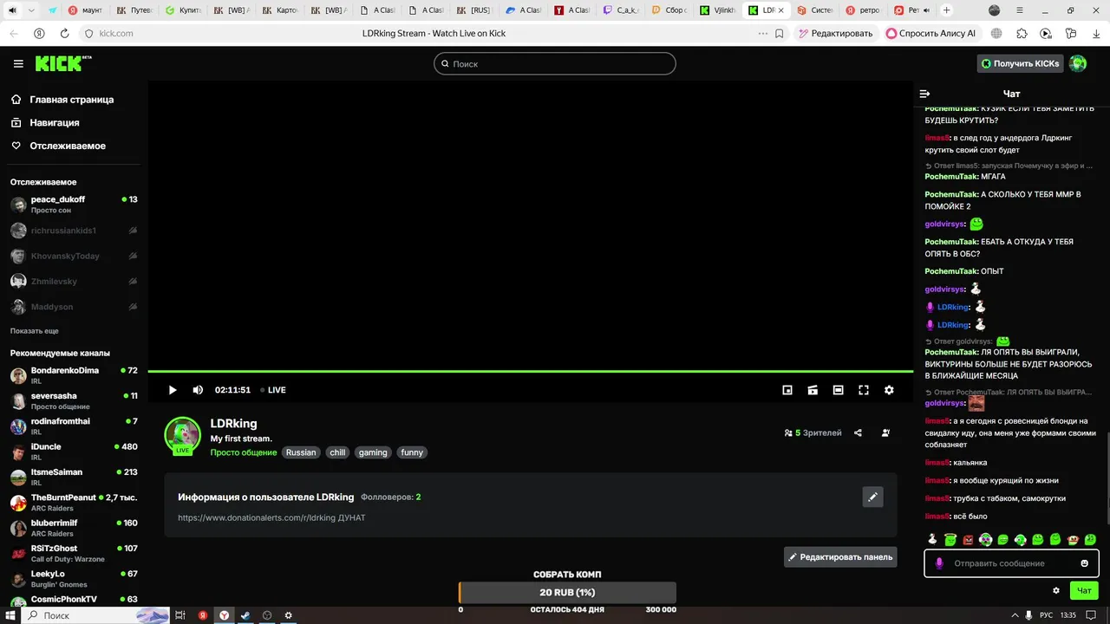Open RSiTzGhost recommended channel
This screenshot has height=624, width=1110.
[74, 553]
